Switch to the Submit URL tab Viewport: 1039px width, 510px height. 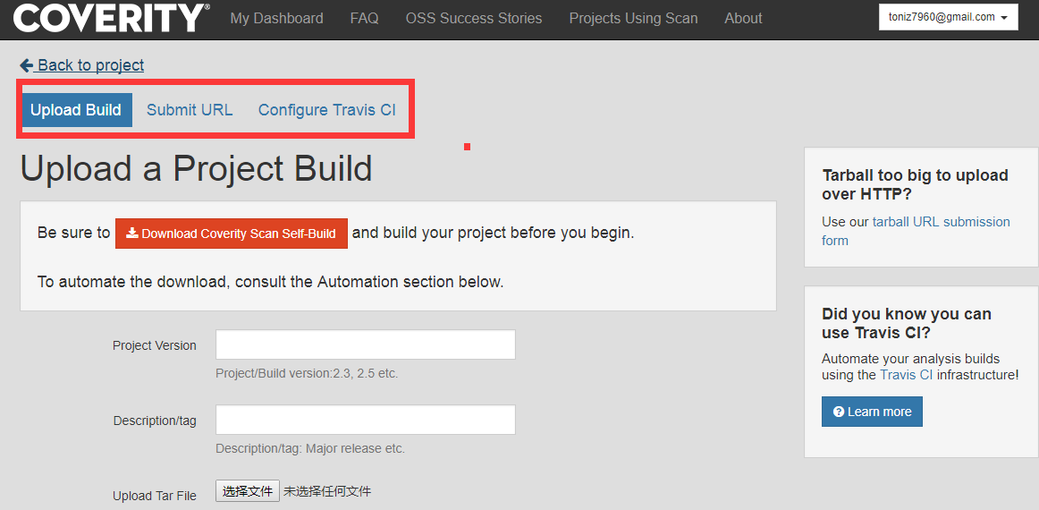[190, 109]
